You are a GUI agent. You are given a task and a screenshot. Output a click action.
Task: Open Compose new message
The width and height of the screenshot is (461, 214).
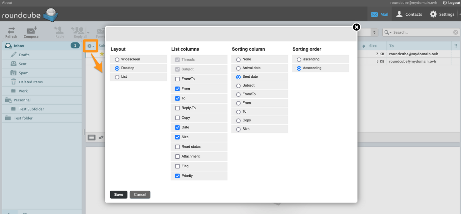point(31,31)
